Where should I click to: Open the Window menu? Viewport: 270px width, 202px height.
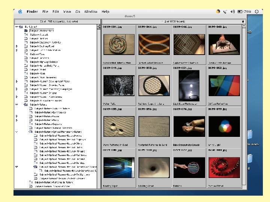point(91,12)
